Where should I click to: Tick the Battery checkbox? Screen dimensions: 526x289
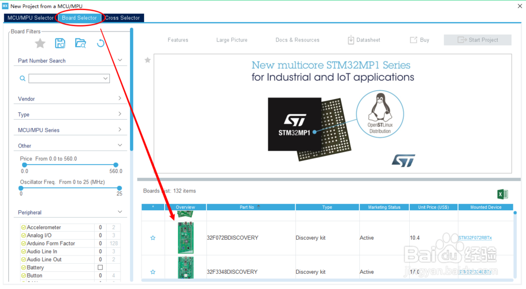click(100, 267)
